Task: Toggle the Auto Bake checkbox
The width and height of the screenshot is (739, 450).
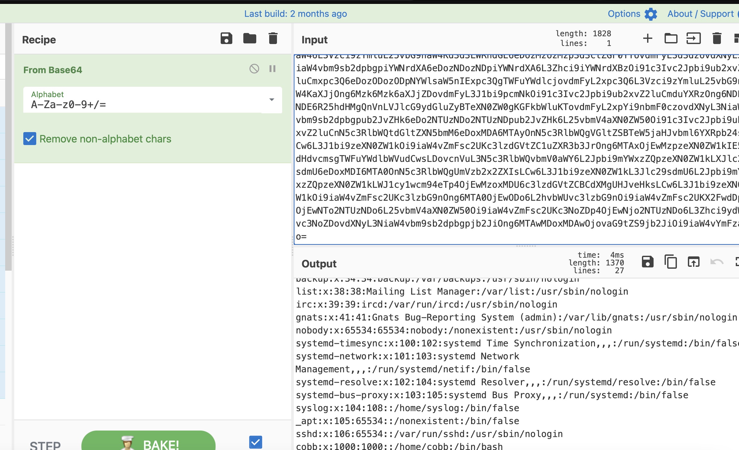Action: (x=256, y=442)
